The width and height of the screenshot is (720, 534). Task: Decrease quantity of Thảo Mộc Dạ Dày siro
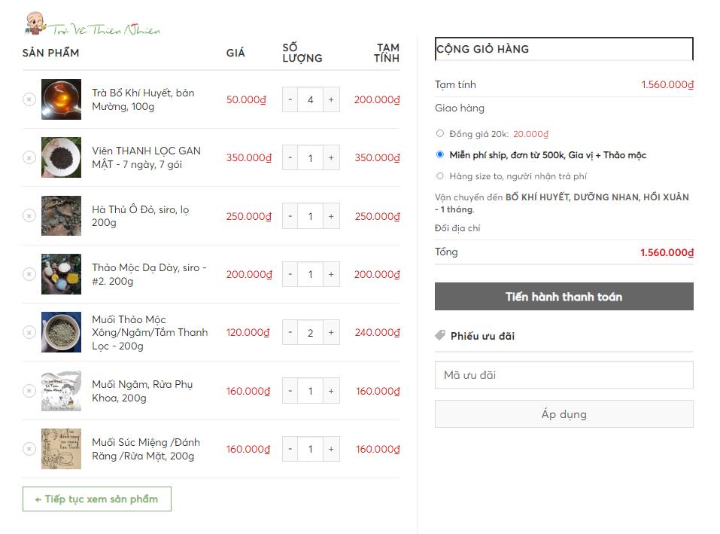click(290, 274)
